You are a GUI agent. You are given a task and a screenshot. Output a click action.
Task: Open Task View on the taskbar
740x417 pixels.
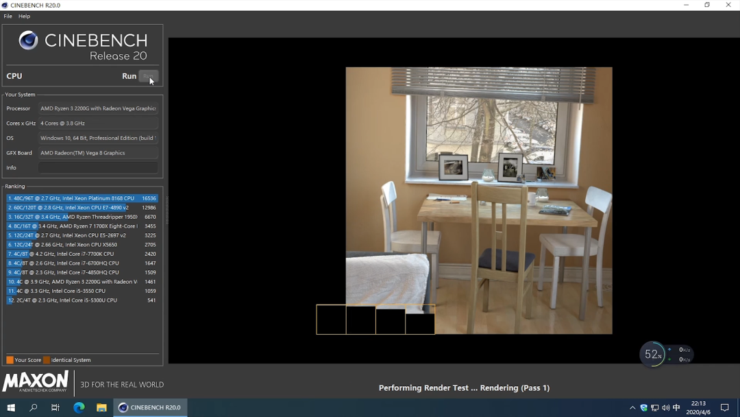click(x=56, y=407)
